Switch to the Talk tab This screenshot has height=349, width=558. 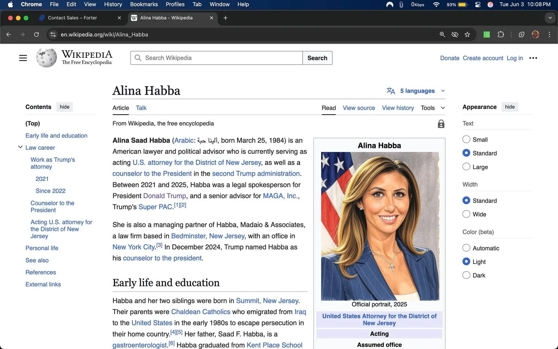pos(141,108)
